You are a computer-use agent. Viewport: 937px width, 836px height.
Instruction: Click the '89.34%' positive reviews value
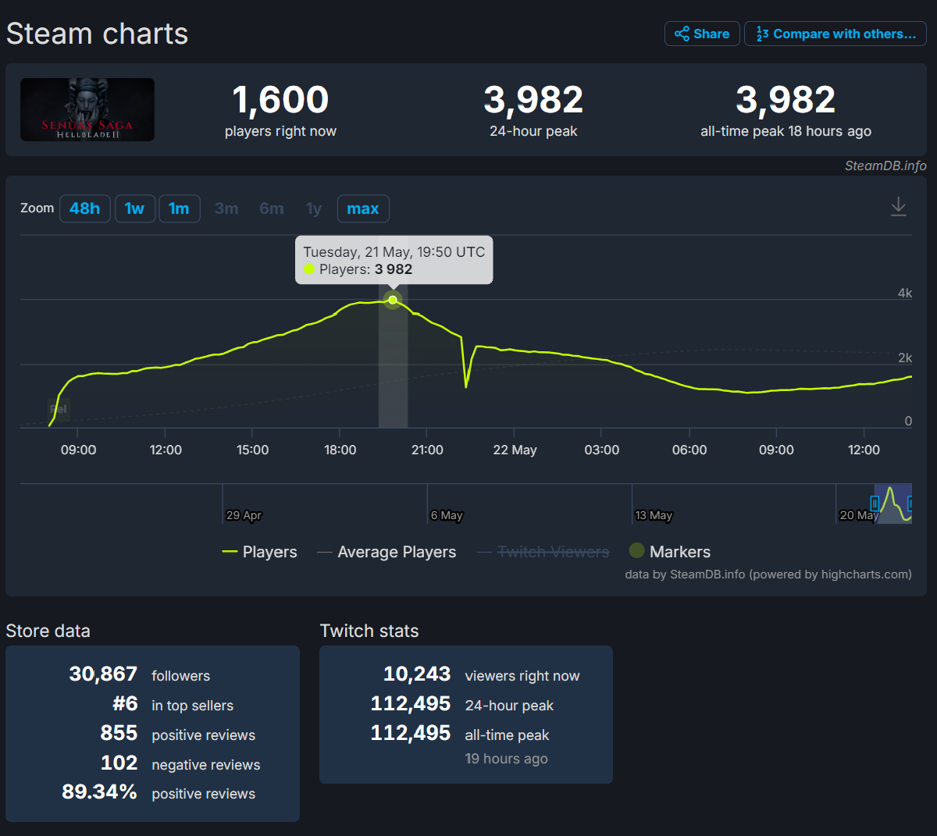click(x=99, y=792)
